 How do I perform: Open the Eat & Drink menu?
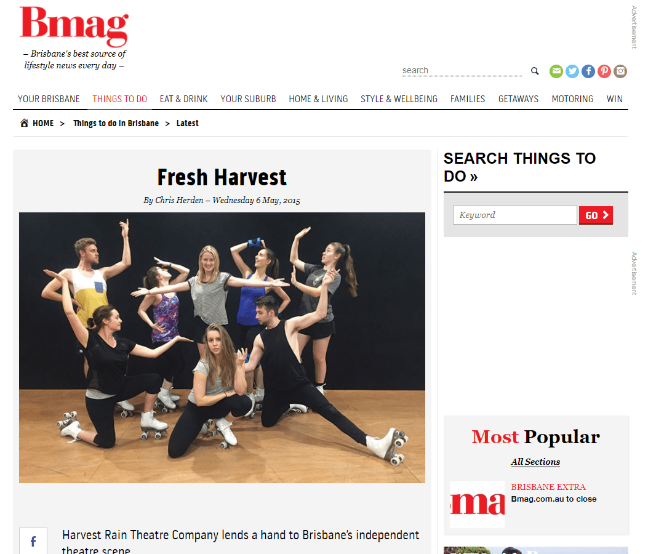coord(183,99)
